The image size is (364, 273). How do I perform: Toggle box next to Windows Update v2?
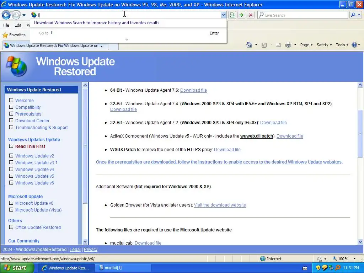11,156
